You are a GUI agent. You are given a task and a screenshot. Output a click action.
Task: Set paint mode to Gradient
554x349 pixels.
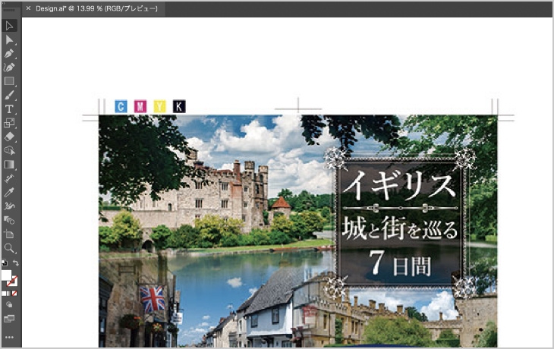tap(9, 293)
